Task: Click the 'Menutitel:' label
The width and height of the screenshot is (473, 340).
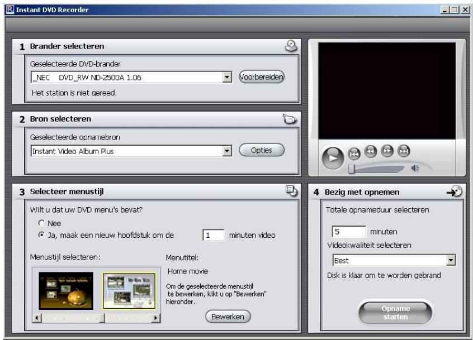Action: point(182,257)
